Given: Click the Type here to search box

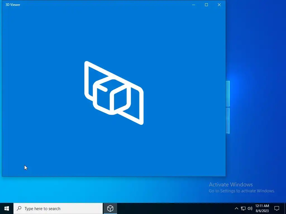Looking at the screenshot, I should click(58, 208).
